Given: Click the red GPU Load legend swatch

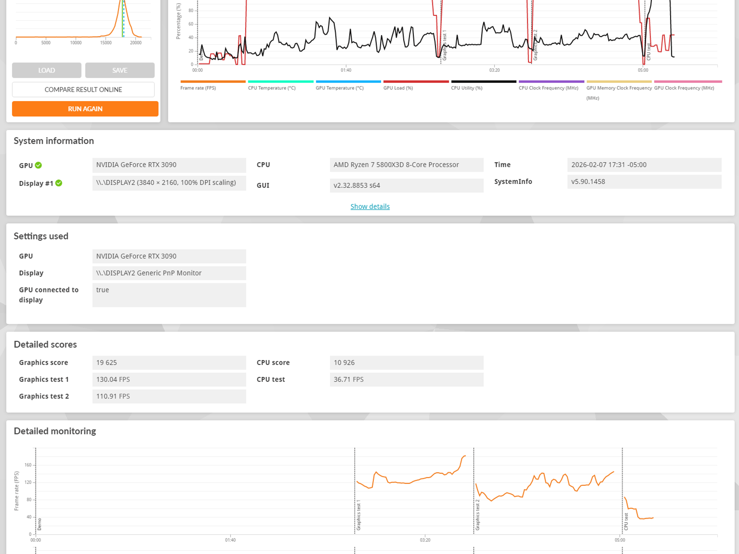Looking at the screenshot, I should click(x=416, y=82).
